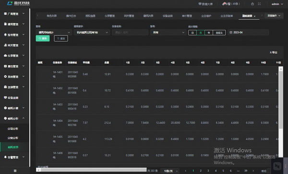Viewport: 288px width, 174px height.
Task: Toggle fullscreen with the expand icon
Action: point(259,4)
